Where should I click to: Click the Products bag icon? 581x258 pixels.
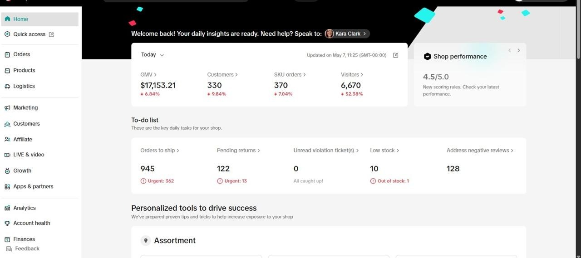click(7, 70)
